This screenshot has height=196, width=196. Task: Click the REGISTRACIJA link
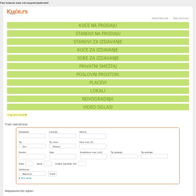(160, 18)
